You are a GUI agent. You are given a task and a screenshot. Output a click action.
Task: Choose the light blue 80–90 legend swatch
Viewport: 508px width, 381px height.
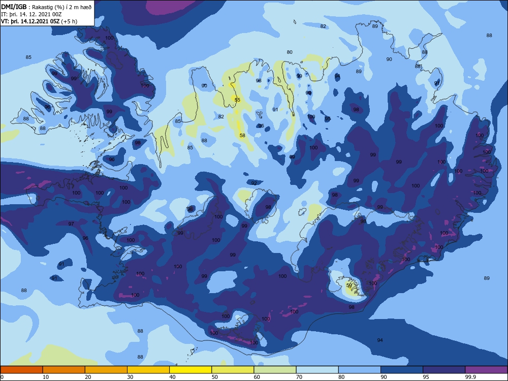click(x=360, y=370)
